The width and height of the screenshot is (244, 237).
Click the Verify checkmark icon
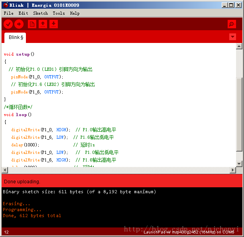click(x=8, y=24)
